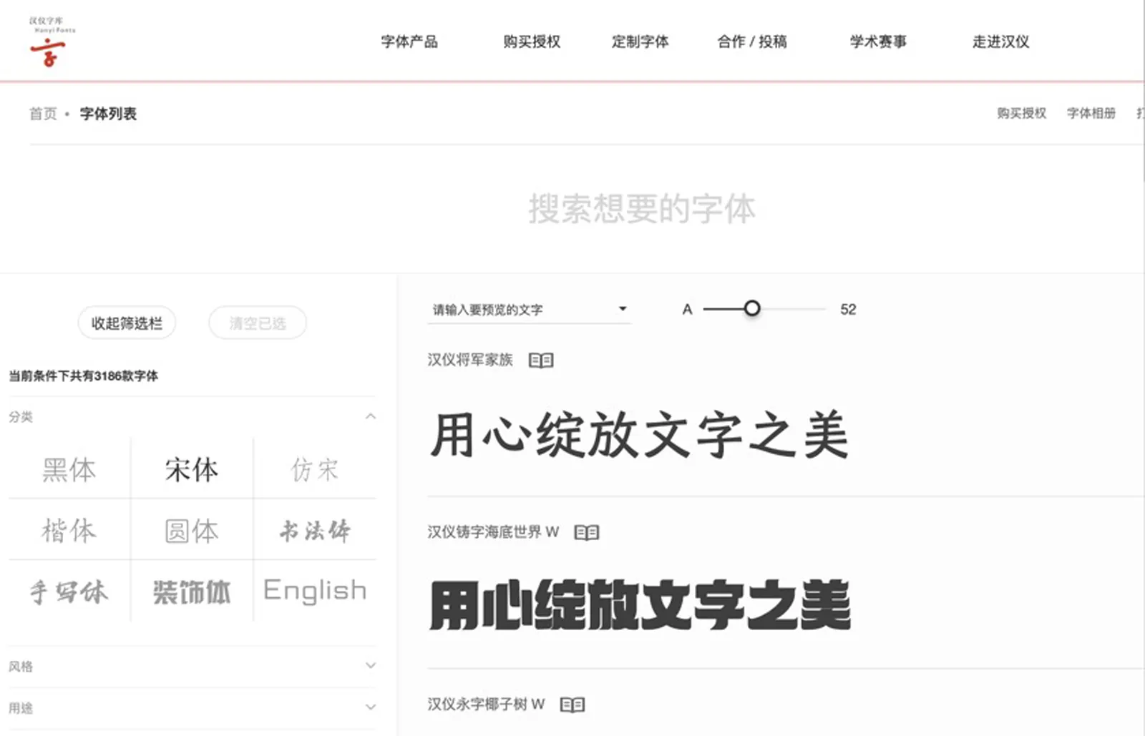Image resolution: width=1145 pixels, height=736 pixels.
Task: Expand the 用途 filter section
Action: tap(192, 708)
